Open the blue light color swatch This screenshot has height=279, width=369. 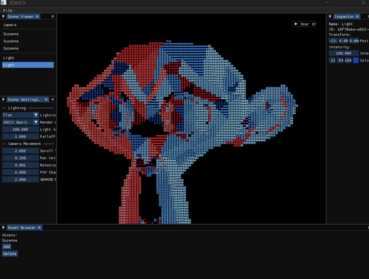coord(356,60)
